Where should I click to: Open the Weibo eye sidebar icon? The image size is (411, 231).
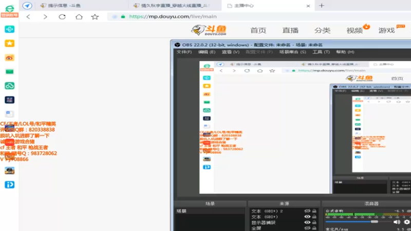[9, 57]
